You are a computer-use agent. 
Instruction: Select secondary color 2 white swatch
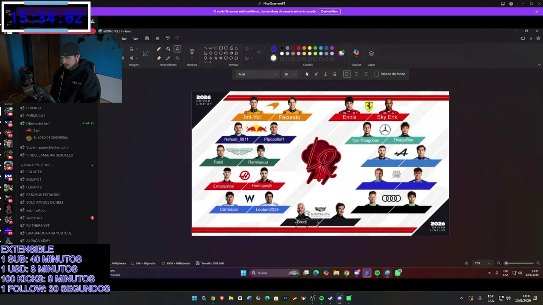[x=274, y=58]
